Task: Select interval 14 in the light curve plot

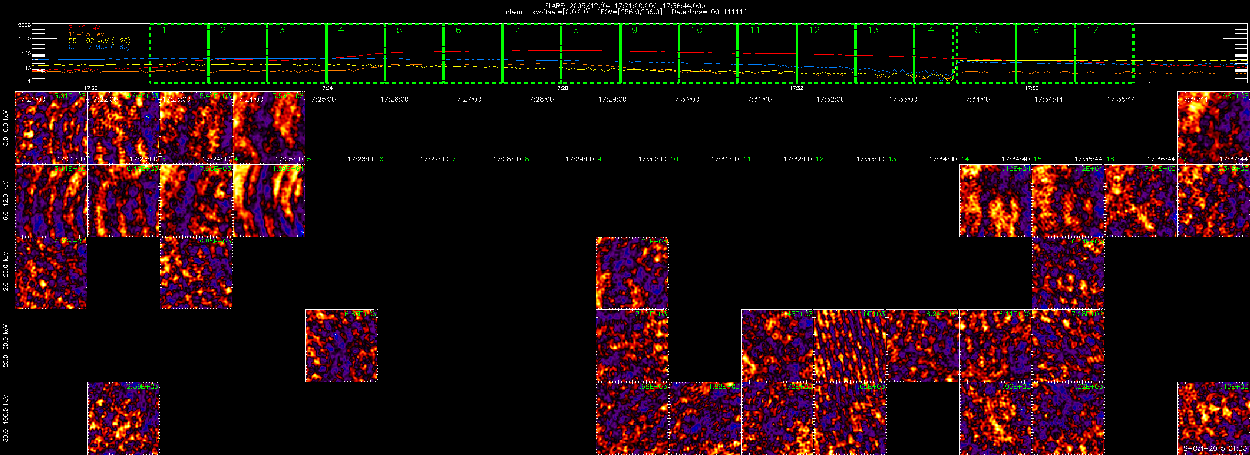Action: tap(934, 53)
